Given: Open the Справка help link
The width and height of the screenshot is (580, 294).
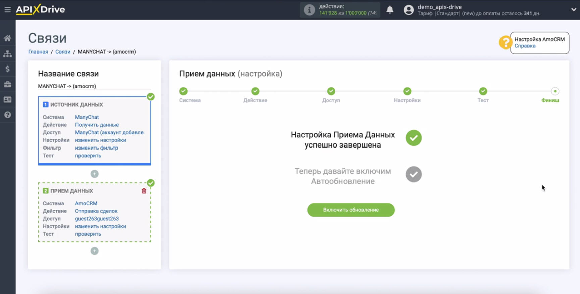Looking at the screenshot, I should coord(525,46).
